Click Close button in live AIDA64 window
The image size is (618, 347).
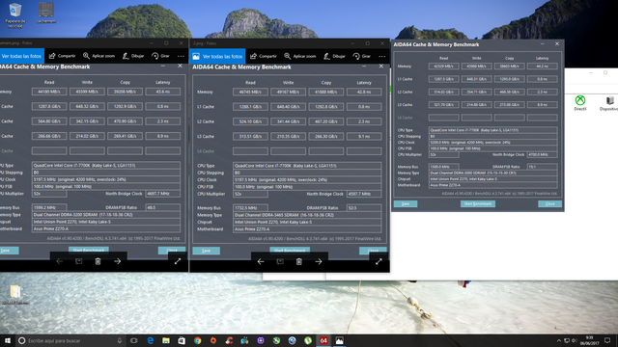click(549, 203)
